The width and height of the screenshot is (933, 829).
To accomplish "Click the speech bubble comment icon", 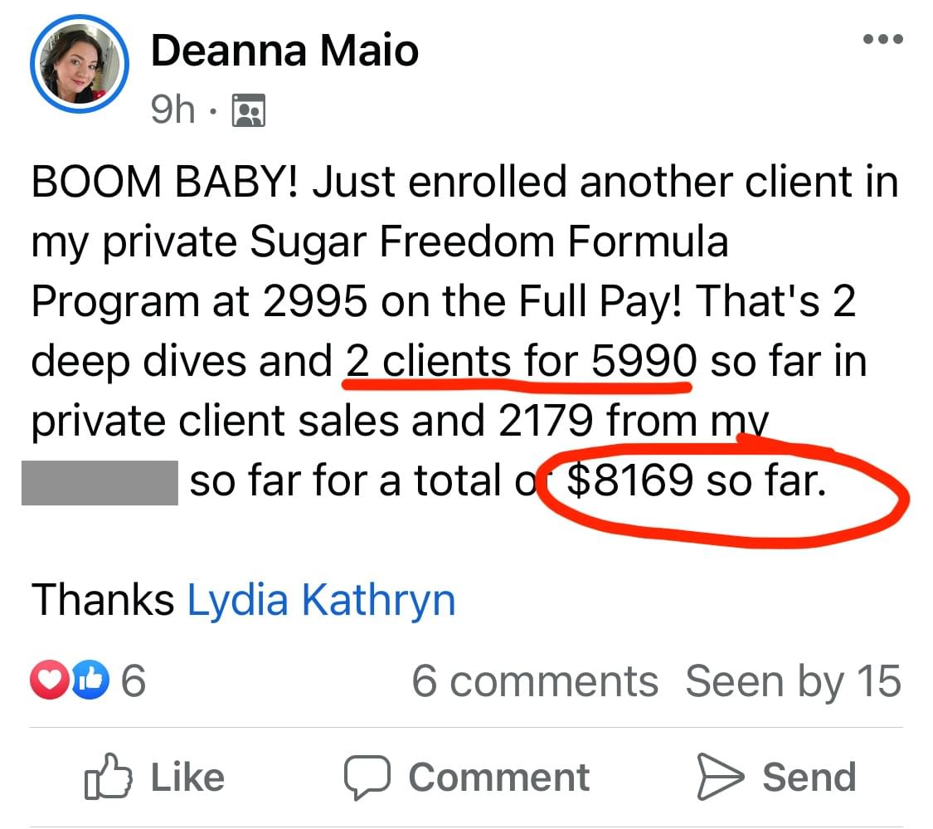I will 367,778.
